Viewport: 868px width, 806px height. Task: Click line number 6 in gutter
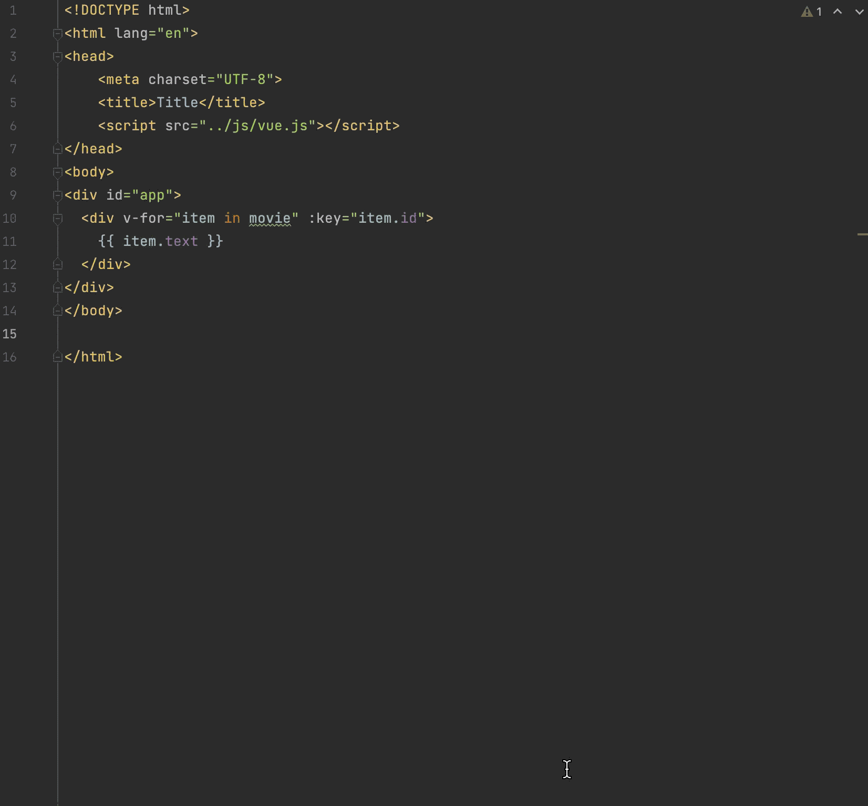click(x=13, y=126)
